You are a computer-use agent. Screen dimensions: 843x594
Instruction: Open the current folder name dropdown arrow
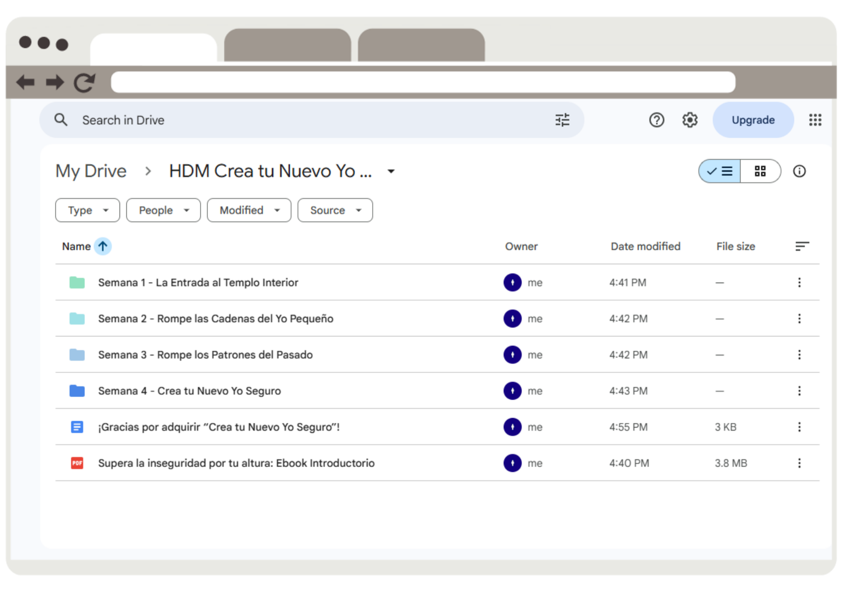tap(391, 171)
